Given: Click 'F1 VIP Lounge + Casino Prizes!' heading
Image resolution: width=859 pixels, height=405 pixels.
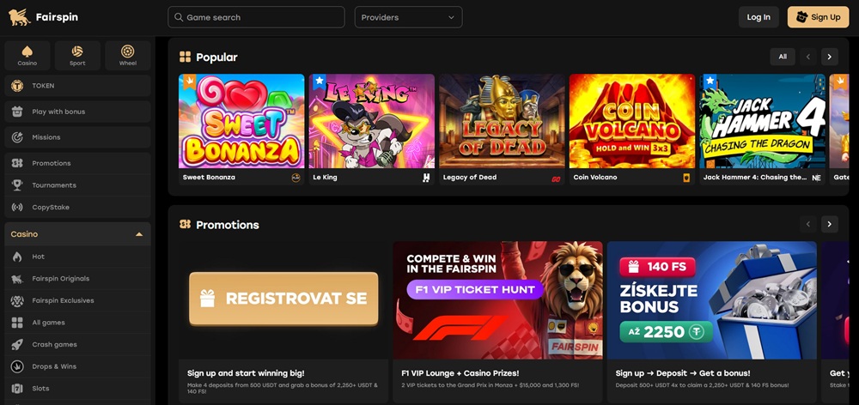Looking at the screenshot, I should pos(460,373).
